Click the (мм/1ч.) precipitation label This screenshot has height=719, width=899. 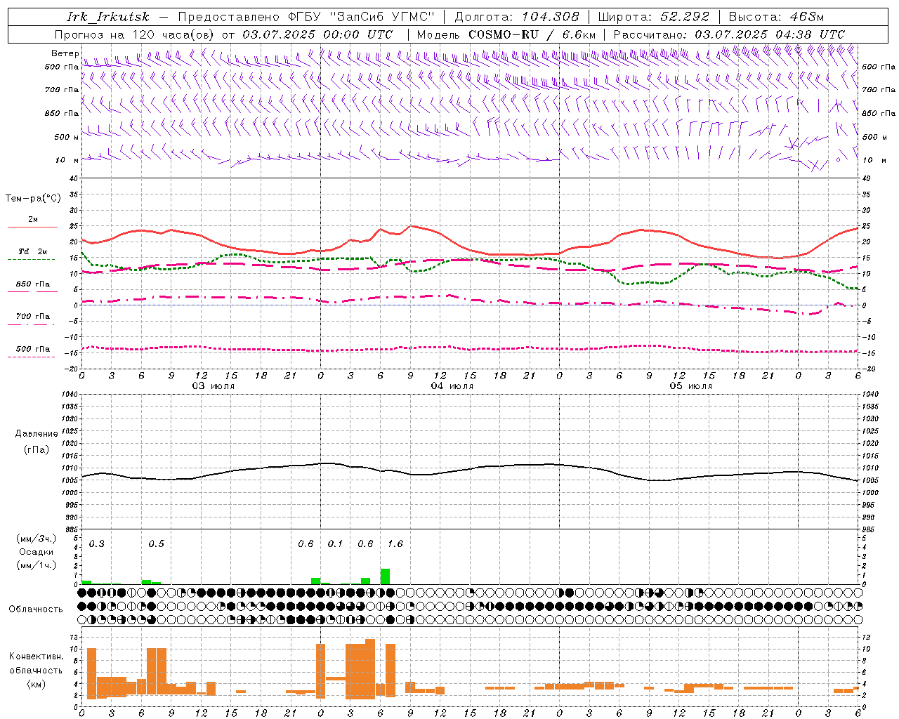click(37, 565)
